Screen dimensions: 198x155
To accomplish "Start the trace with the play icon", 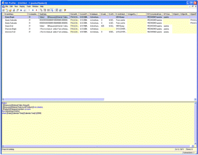I will click(x=29, y=10).
